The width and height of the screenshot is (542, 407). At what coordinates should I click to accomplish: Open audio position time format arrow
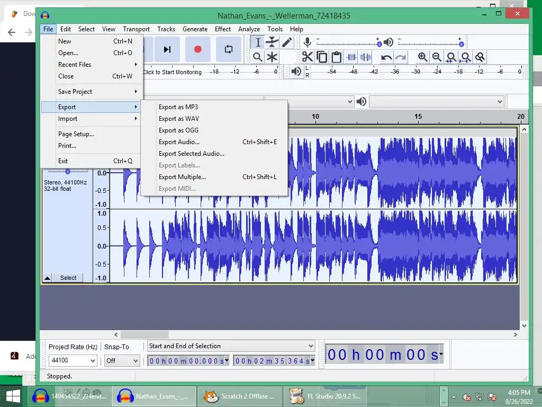[441, 354]
